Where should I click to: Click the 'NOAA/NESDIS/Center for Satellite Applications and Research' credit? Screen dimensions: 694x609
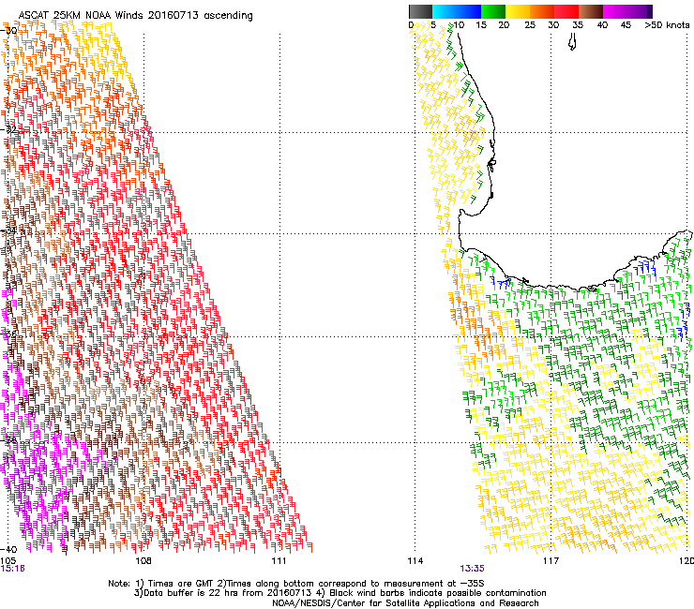point(405,603)
